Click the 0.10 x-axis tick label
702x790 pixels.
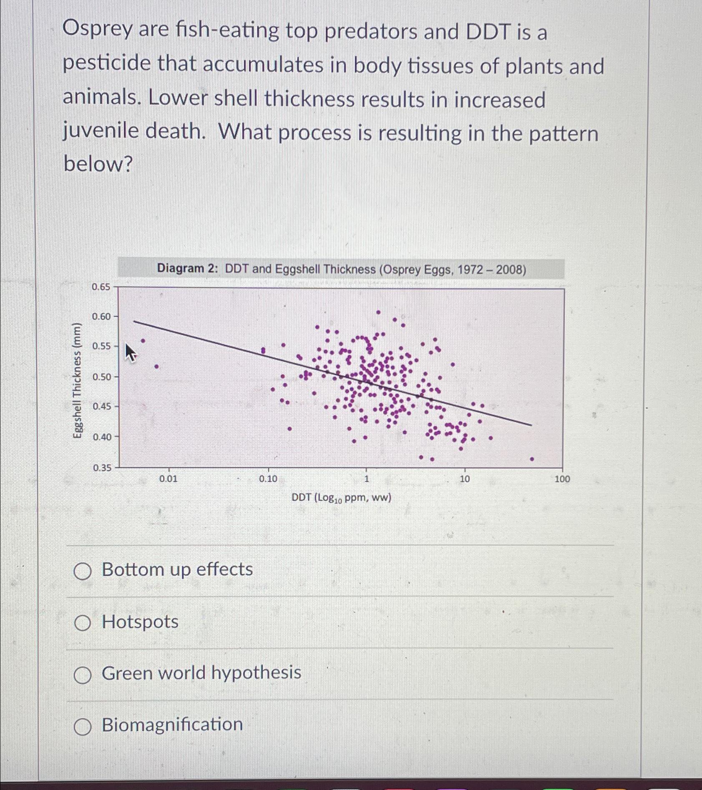268,479
